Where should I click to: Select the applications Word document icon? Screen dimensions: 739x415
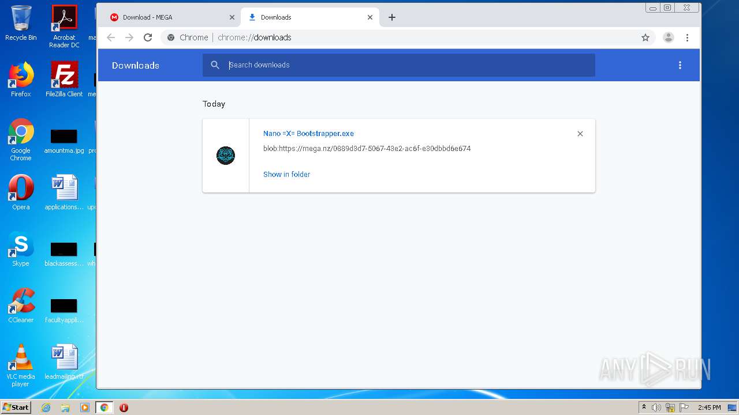64,193
